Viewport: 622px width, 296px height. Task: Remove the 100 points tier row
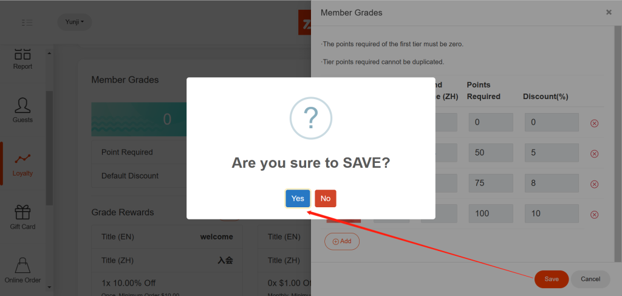(x=594, y=215)
